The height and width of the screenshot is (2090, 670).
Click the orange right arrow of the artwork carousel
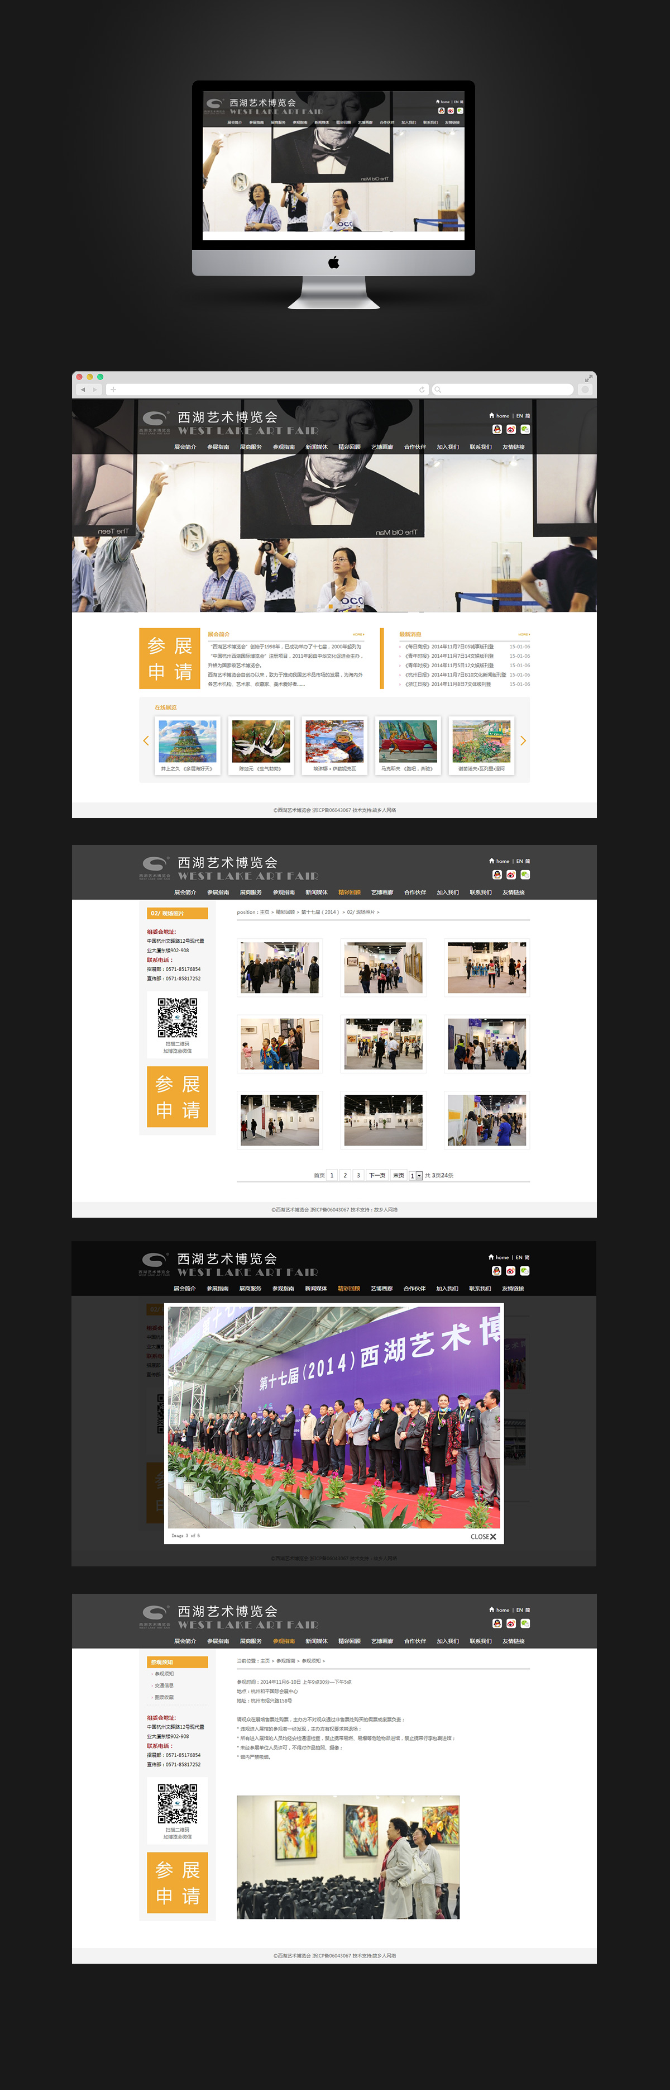pos(523,741)
